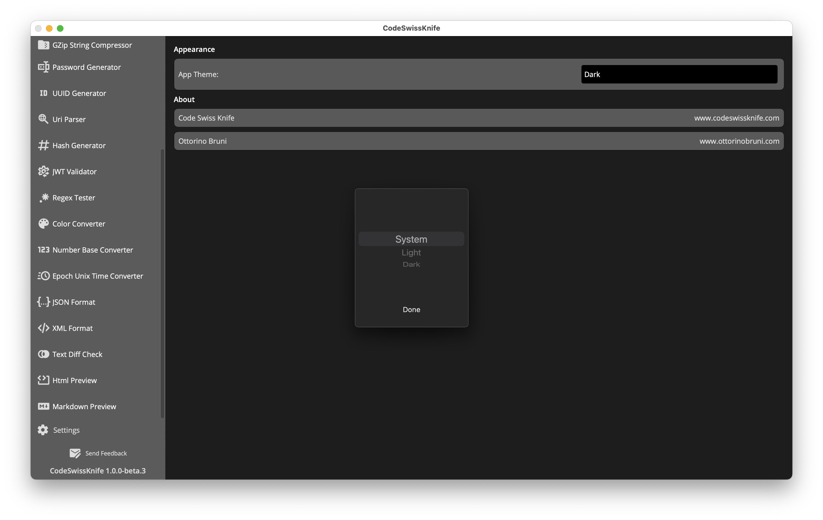The height and width of the screenshot is (520, 823).
Task: Open Epoch Unix Time Converter
Action: click(98, 276)
